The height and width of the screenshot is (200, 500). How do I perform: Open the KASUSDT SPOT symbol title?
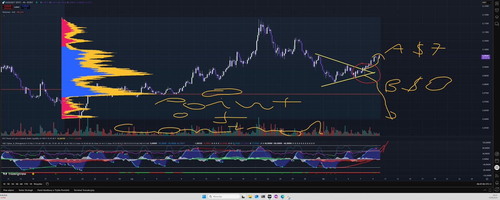19,2
